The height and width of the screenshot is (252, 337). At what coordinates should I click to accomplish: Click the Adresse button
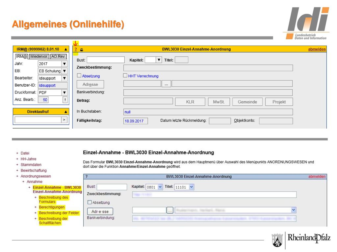pos(90,84)
